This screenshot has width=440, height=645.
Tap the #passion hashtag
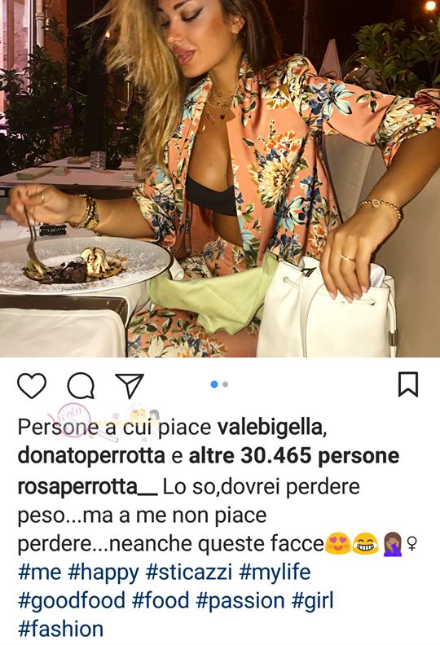click(240, 601)
